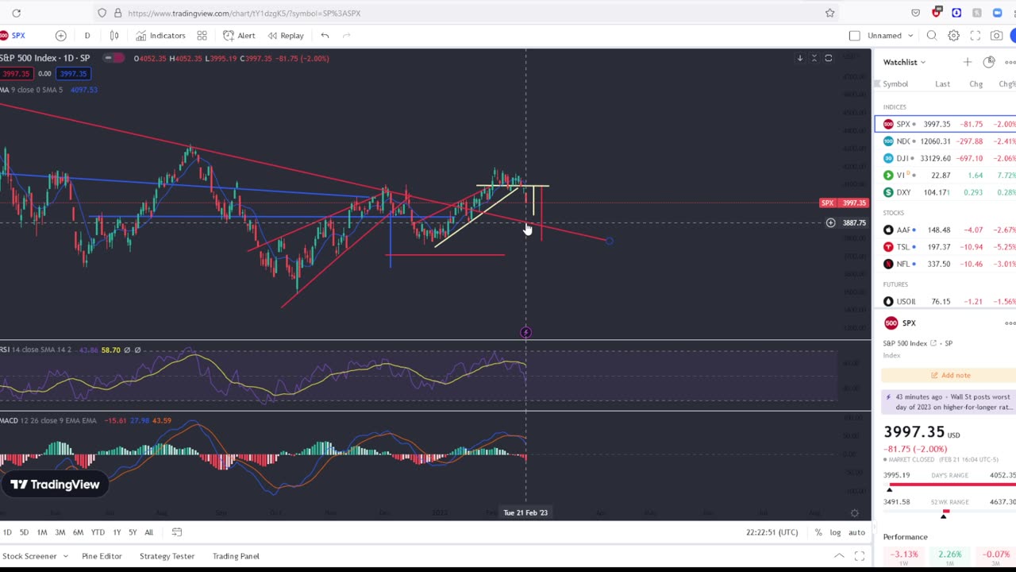Open chart settings gear icon
The width and height of the screenshot is (1016, 572).
pyautogui.click(x=953, y=36)
